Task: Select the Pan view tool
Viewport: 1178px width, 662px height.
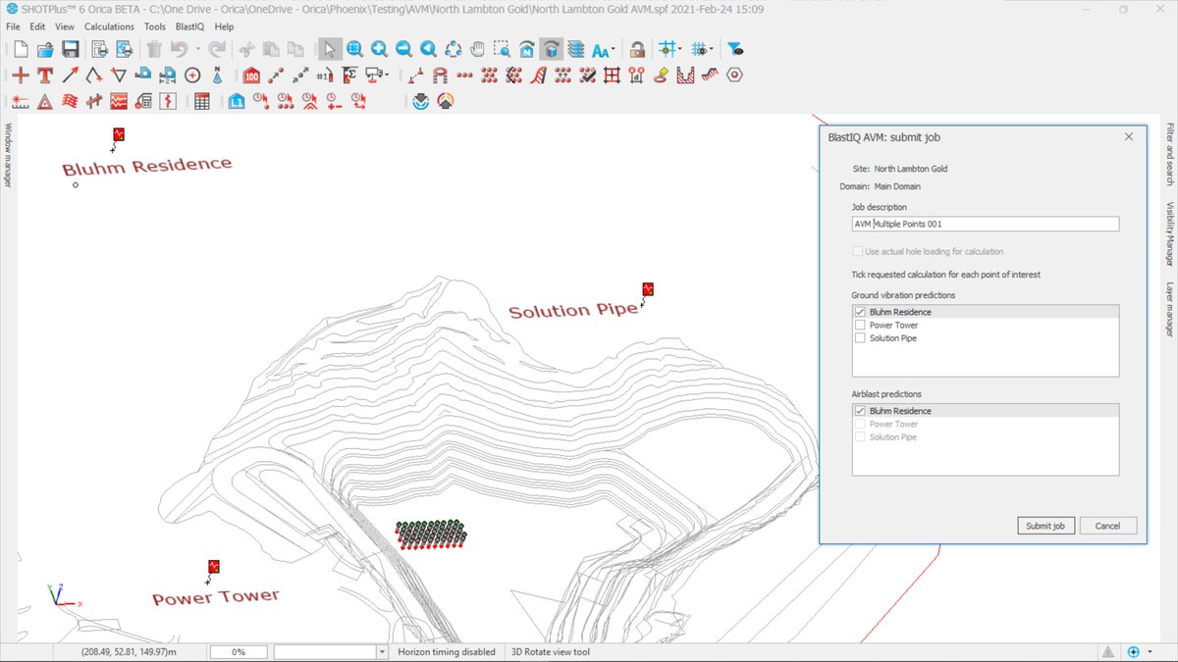Action: 477,48
